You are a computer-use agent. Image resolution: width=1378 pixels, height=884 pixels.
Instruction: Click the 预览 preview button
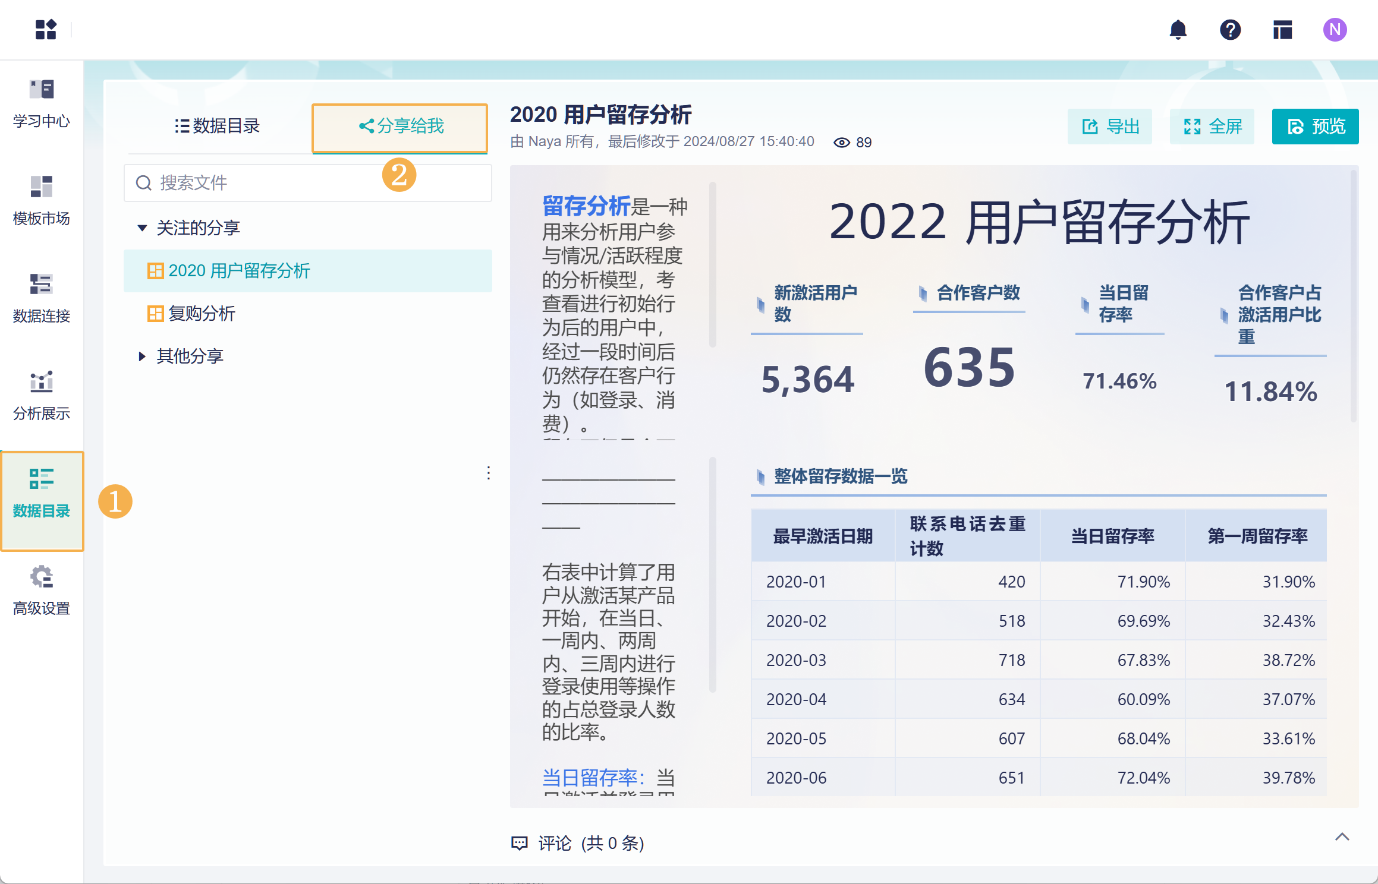click(x=1315, y=127)
